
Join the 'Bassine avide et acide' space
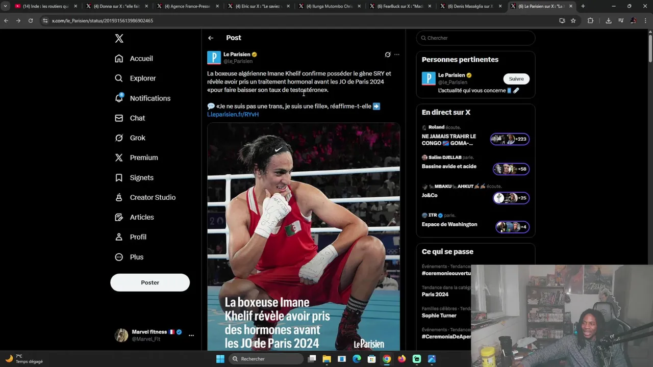pyautogui.click(x=449, y=167)
